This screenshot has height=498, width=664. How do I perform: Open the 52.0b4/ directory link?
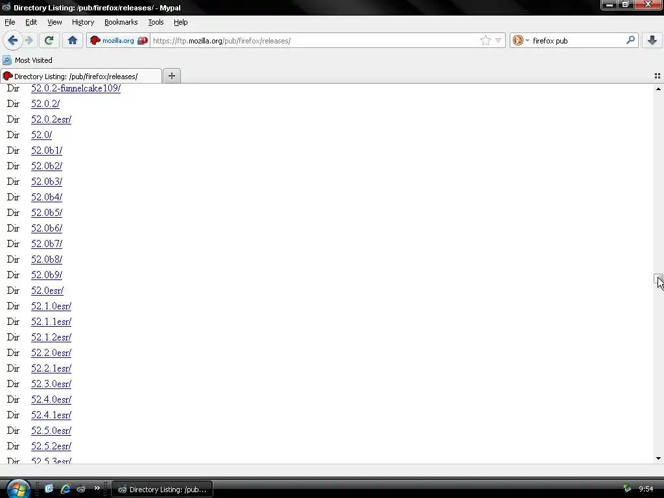point(47,197)
